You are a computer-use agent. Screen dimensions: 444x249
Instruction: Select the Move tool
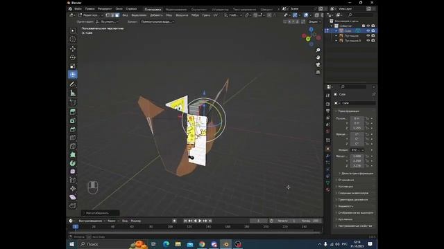pos(73,48)
